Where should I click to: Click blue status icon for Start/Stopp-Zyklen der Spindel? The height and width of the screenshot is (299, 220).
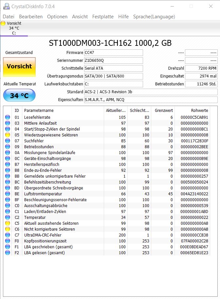[x=8, y=129]
